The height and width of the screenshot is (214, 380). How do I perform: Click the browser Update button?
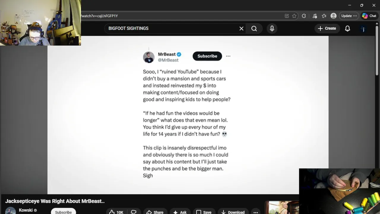349,16
